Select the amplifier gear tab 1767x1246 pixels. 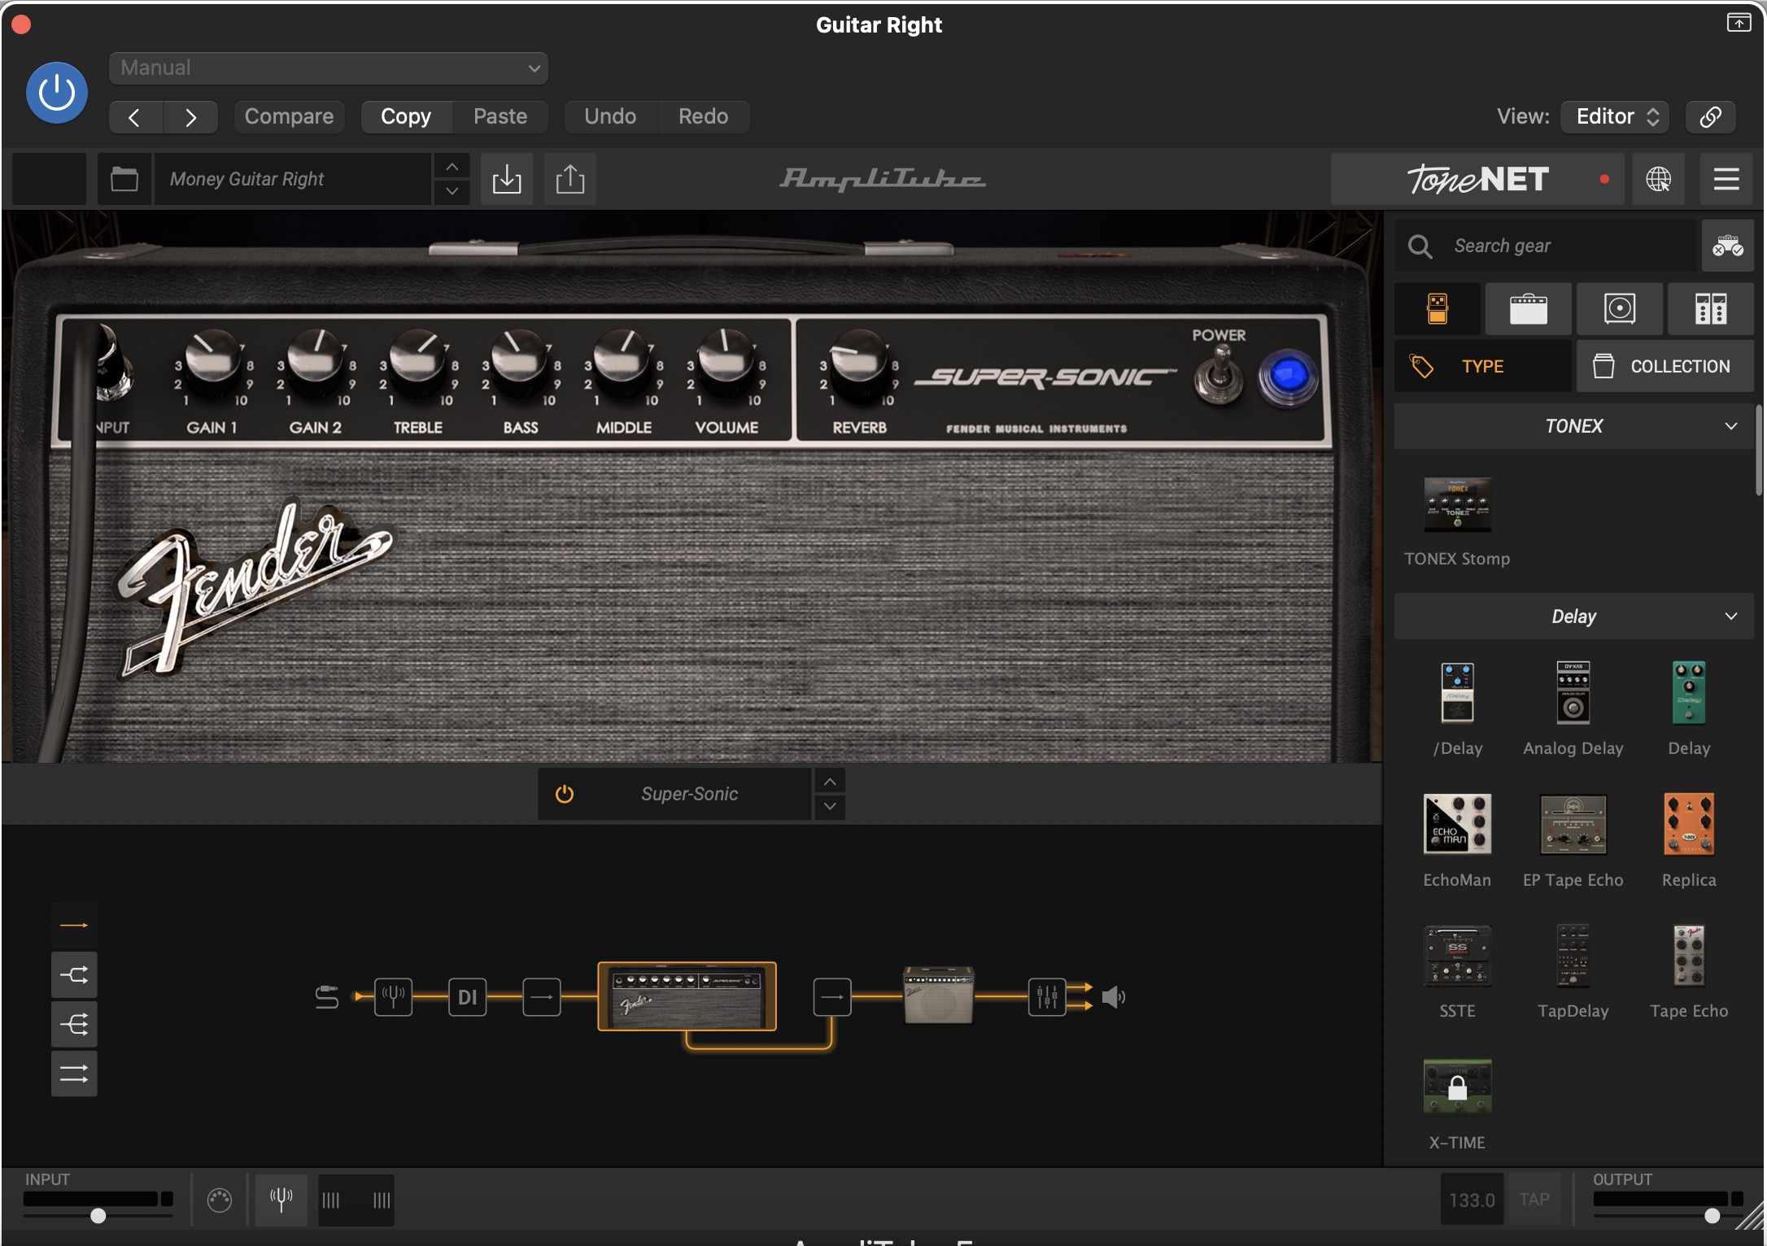(1529, 309)
